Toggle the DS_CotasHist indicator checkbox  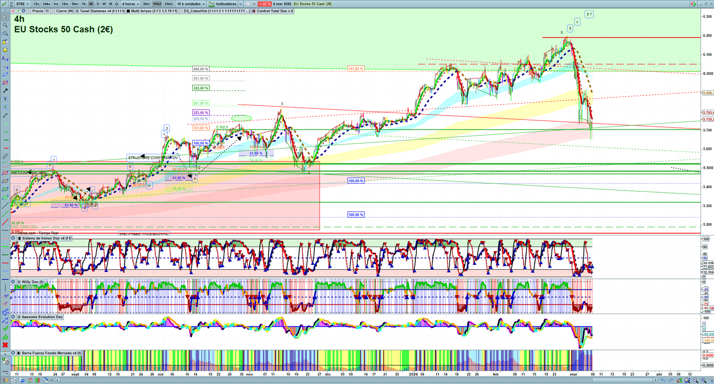(181, 11)
